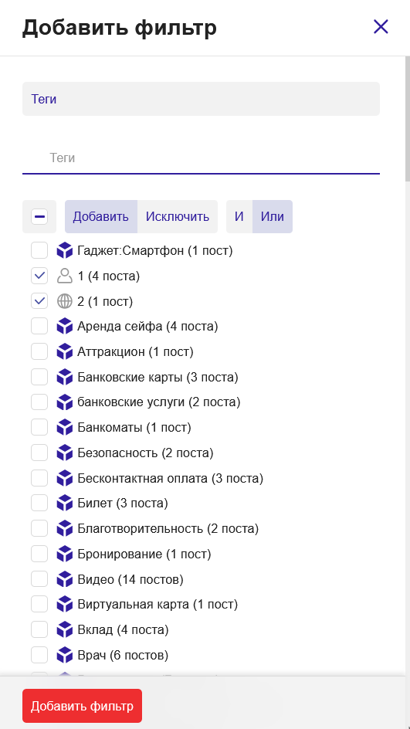This screenshot has height=729, width=410.
Task: Toggle the select-all minus checkbox
Action: click(x=39, y=217)
